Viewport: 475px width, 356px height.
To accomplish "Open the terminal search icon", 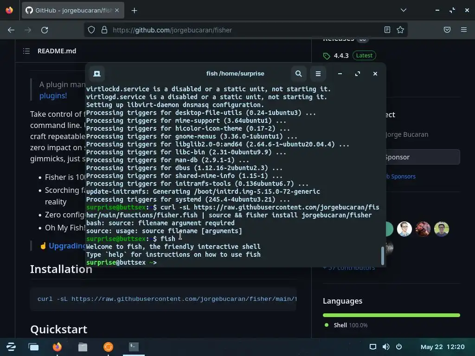I will pyautogui.click(x=298, y=74).
